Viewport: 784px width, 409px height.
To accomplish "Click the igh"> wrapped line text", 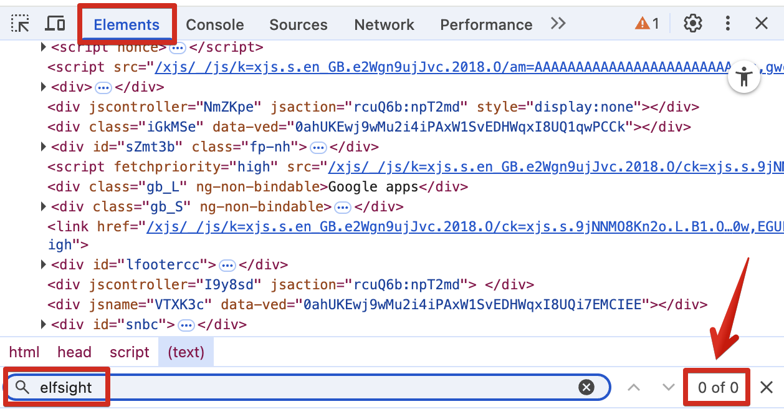I will click(68, 245).
